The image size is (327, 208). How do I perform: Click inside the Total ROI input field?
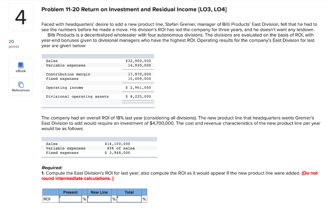pyautogui.click(x=129, y=199)
